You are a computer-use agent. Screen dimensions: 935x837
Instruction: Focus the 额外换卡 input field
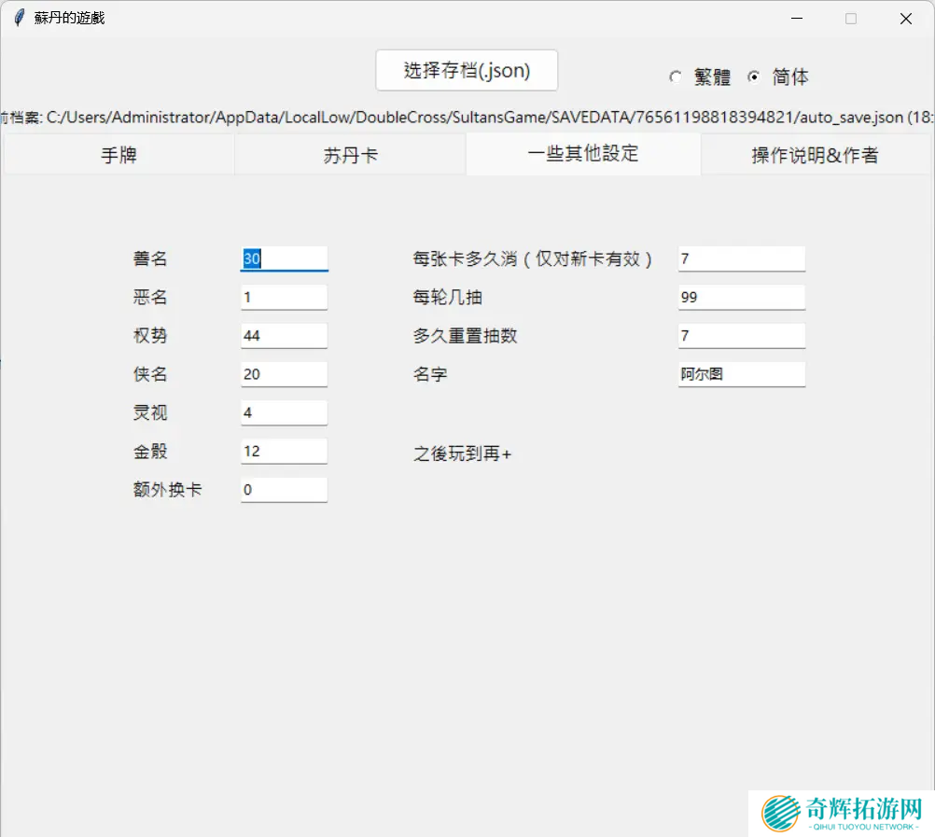point(284,490)
